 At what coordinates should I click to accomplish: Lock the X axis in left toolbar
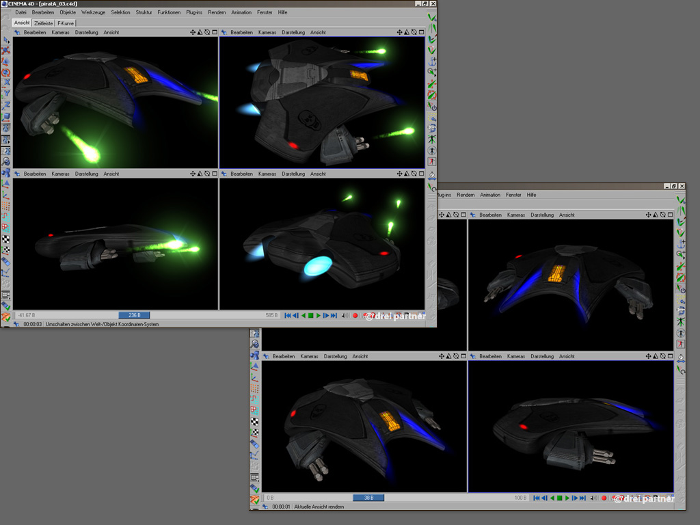click(6, 82)
